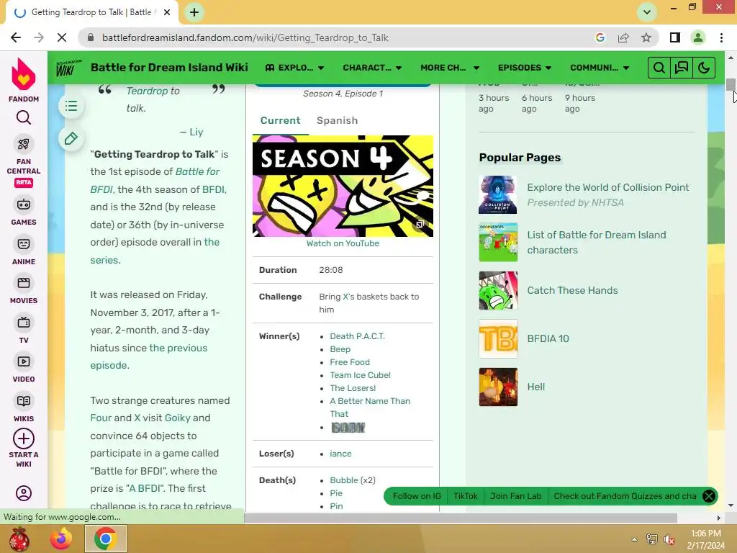
Task: Click the Chrome taskbar icon
Action: 105,539
